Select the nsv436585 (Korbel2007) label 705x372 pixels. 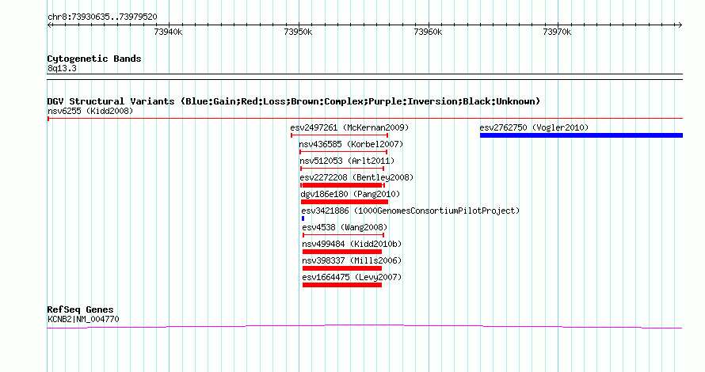(351, 144)
